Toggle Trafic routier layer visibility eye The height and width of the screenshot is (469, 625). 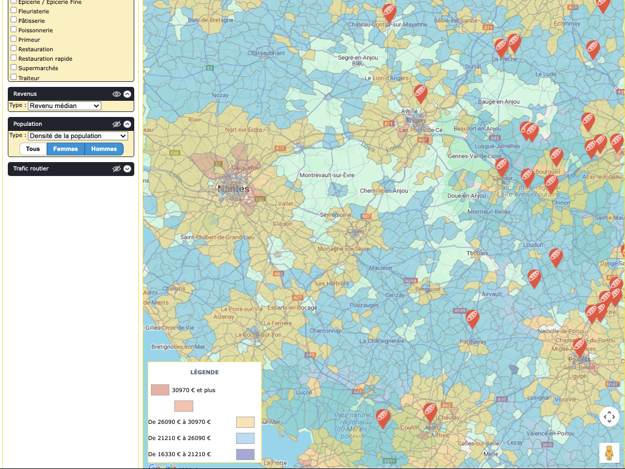click(116, 169)
